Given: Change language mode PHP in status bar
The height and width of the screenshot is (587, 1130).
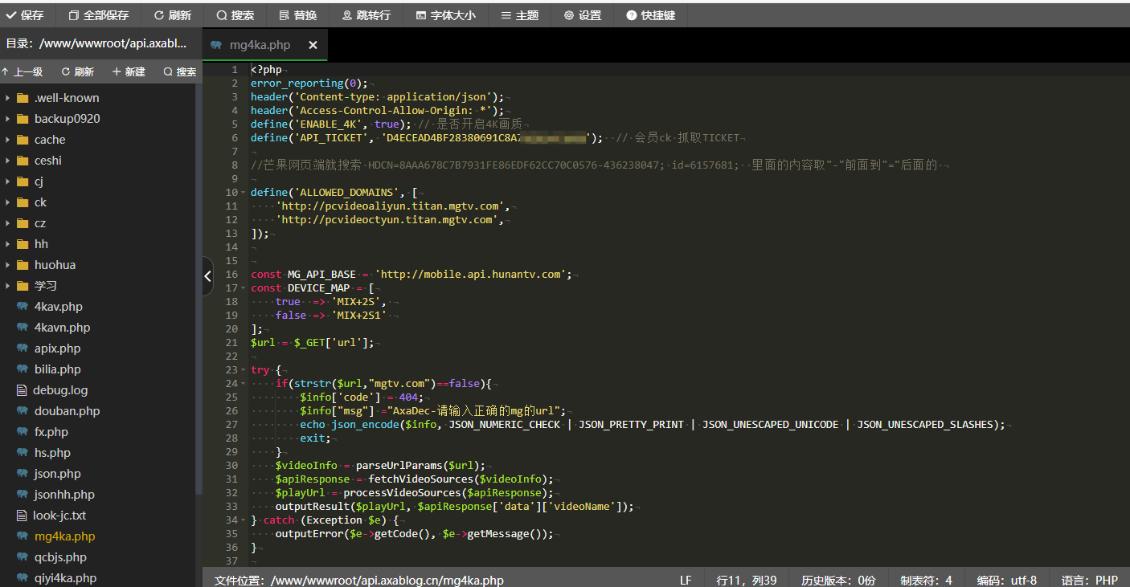Looking at the screenshot, I should click(1089, 580).
